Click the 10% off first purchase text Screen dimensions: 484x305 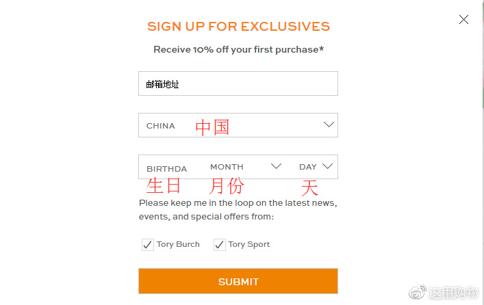[x=239, y=50]
